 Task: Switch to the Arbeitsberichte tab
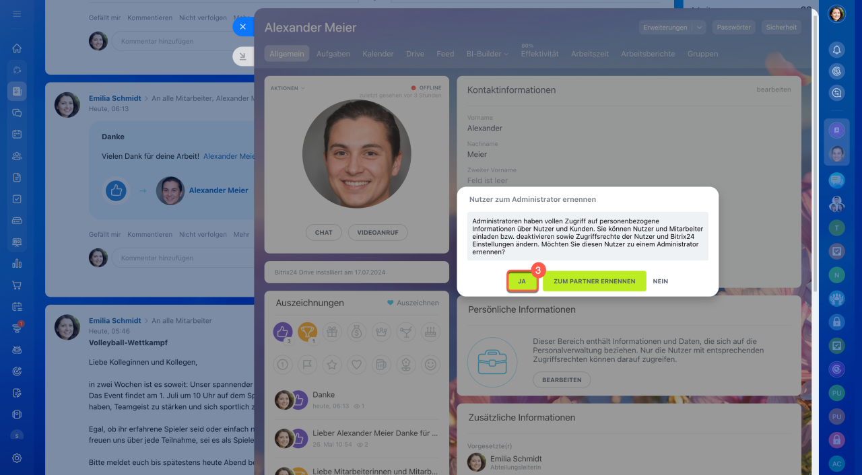click(648, 54)
